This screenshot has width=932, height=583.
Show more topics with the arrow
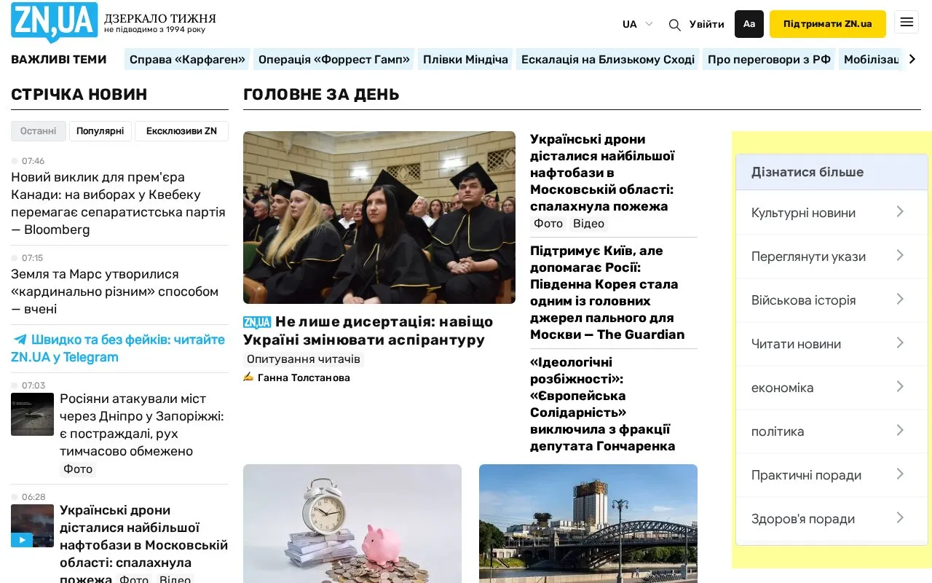tap(912, 59)
